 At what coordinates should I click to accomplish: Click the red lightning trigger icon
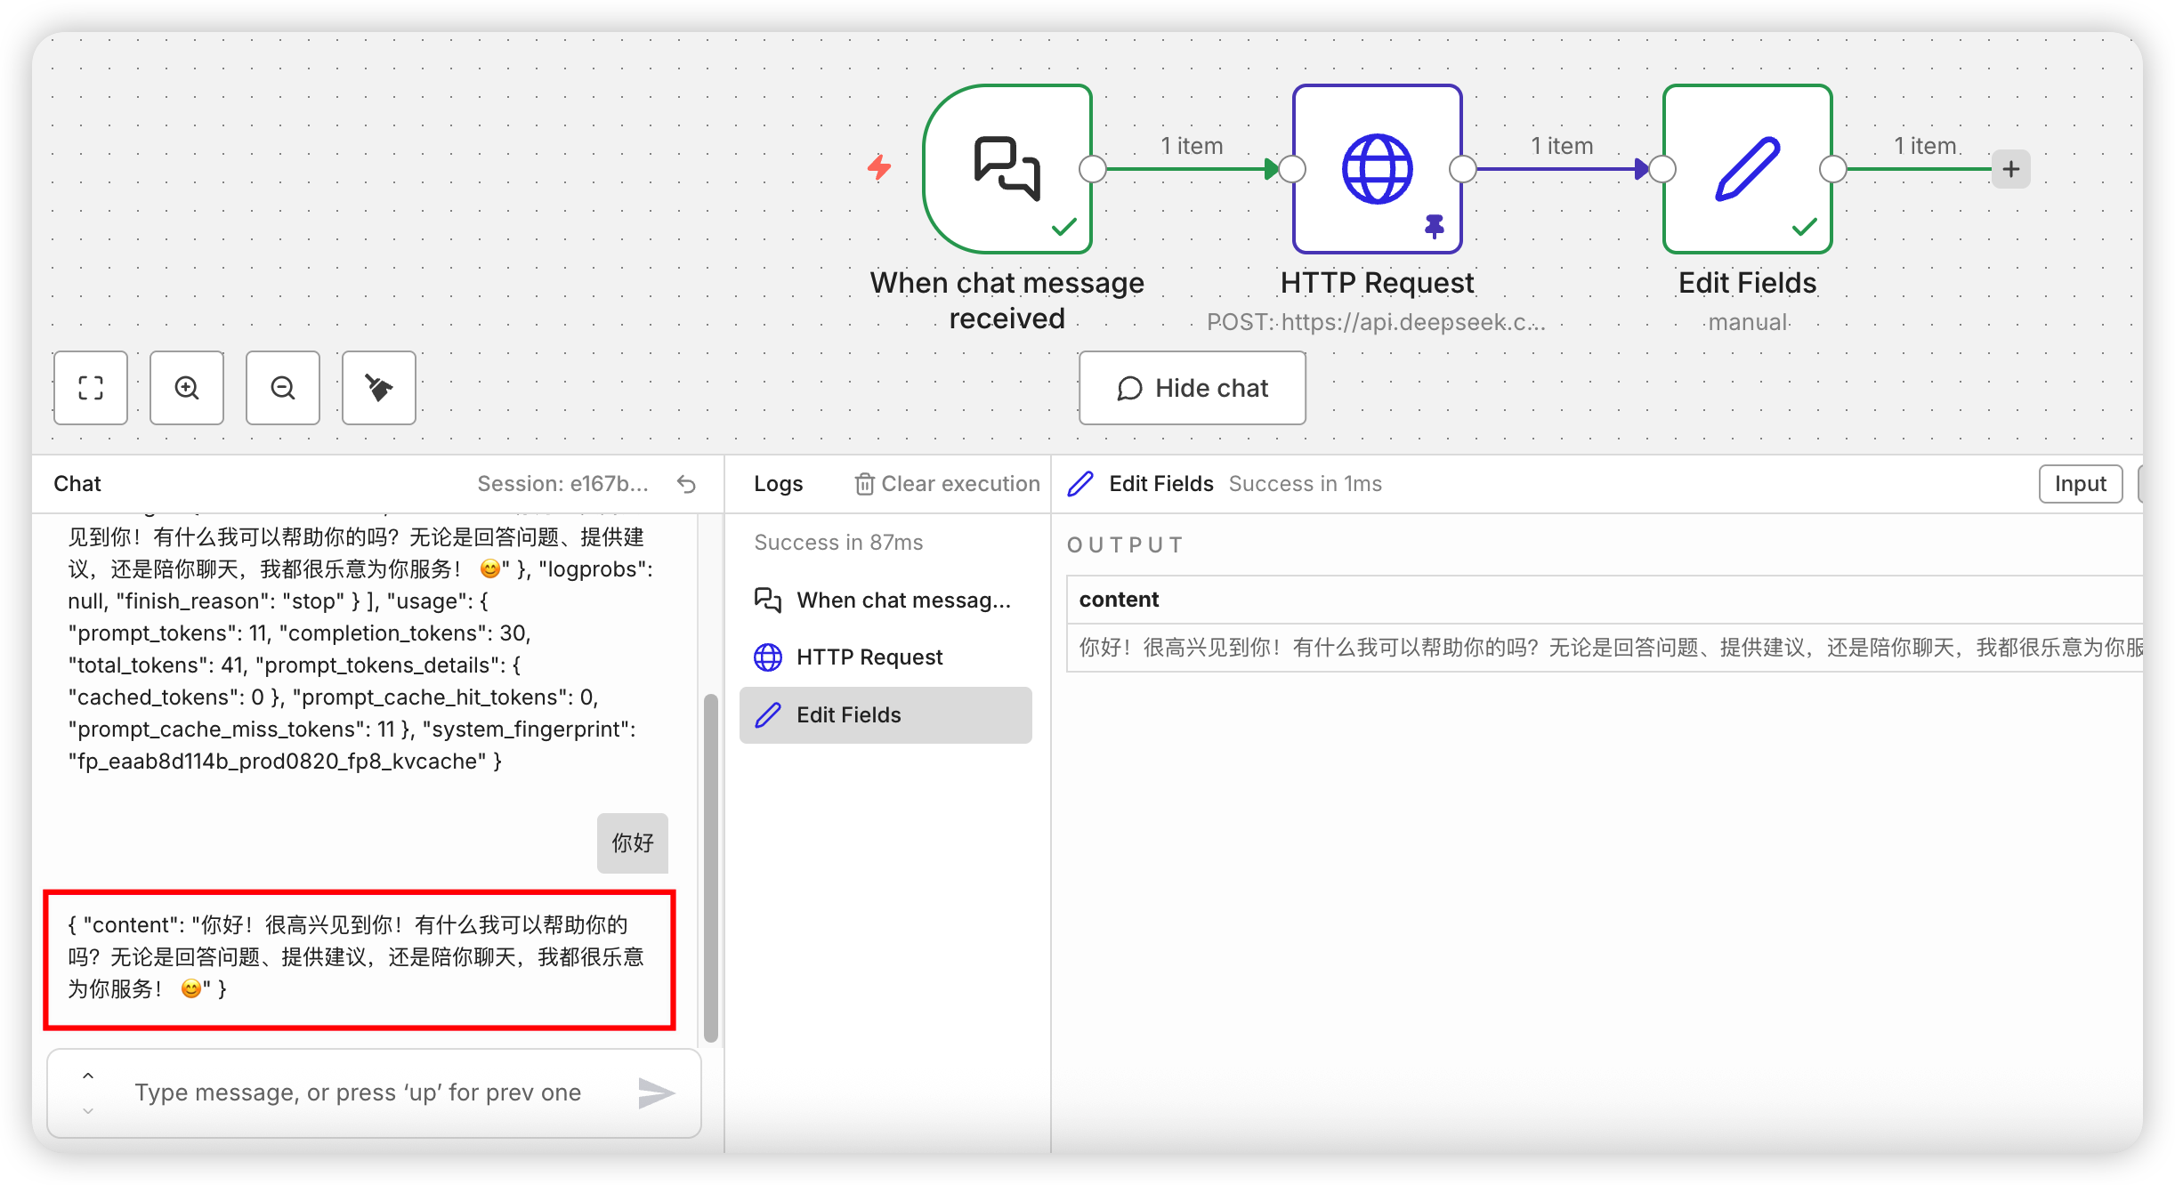879,167
